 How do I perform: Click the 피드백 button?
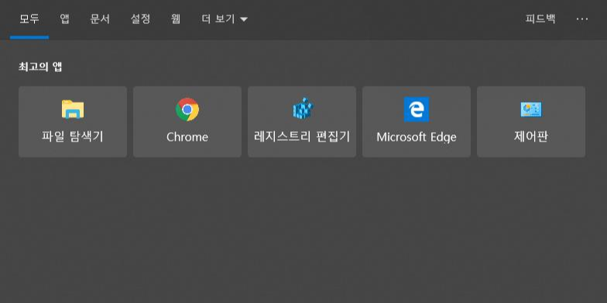(x=540, y=19)
